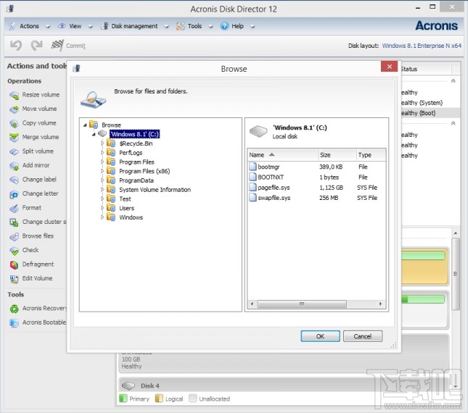Viewport: 468px width, 413px height.
Task: Cancel the Browse dialog
Action: coord(362,336)
